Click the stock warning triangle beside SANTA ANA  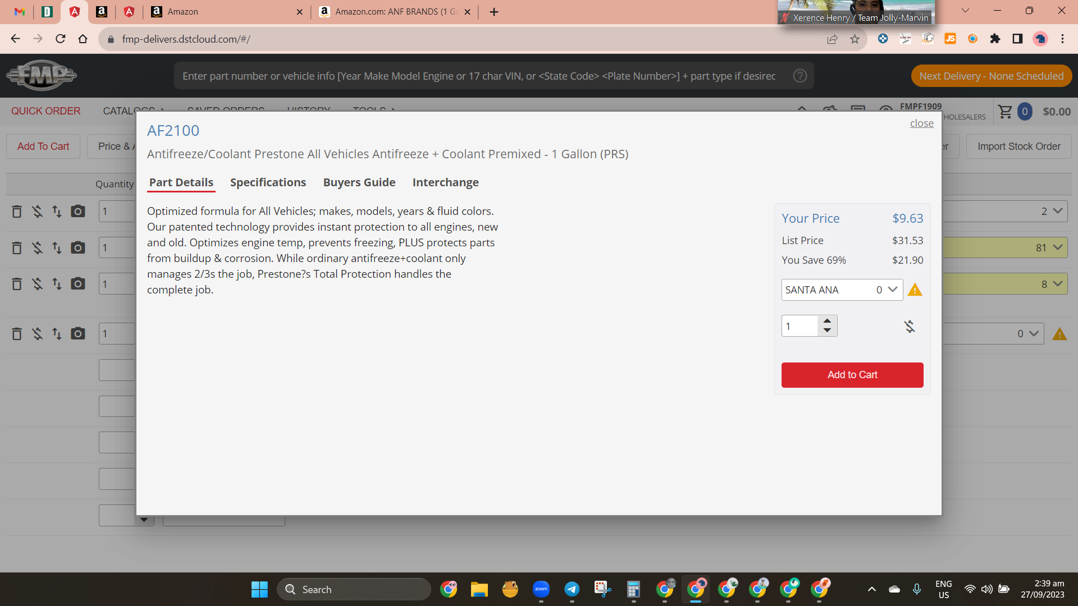915,290
